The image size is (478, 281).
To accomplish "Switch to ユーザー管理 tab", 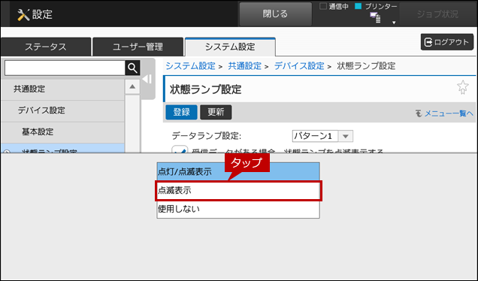I will [138, 47].
